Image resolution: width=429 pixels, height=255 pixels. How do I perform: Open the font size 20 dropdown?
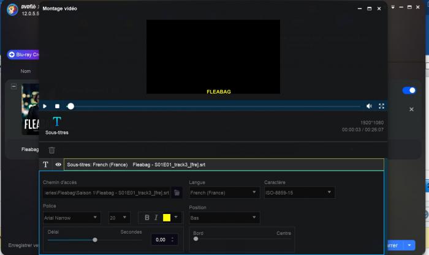119,218
